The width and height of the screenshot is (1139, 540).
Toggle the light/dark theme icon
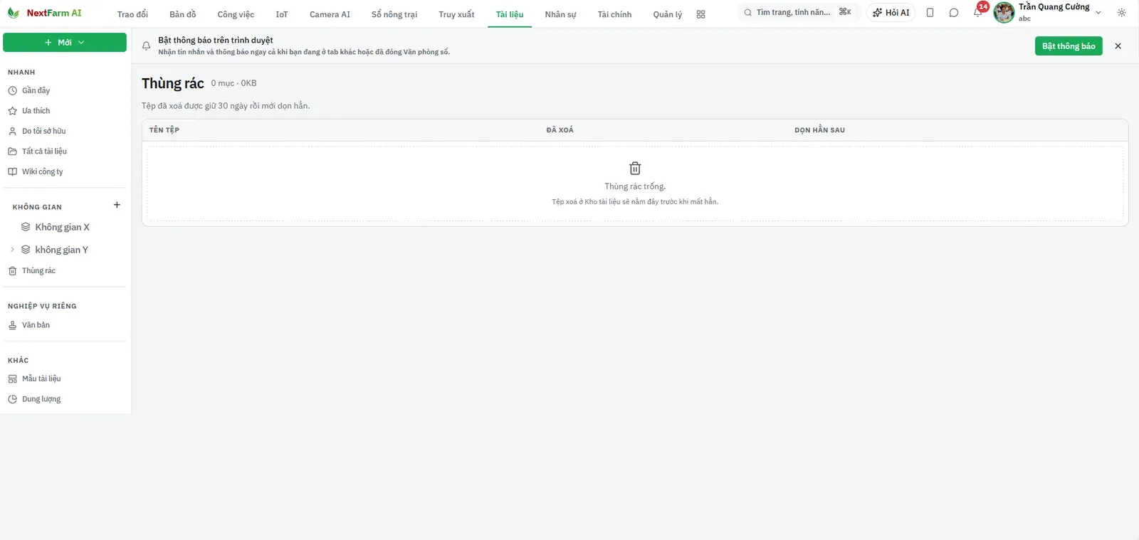tap(1121, 13)
